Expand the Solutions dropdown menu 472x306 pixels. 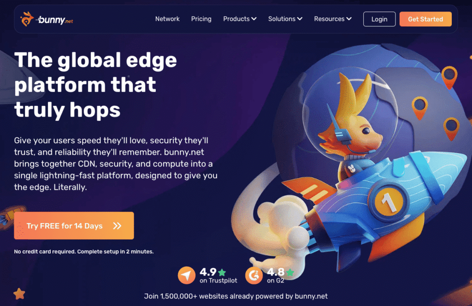click(x=285, y=19)
